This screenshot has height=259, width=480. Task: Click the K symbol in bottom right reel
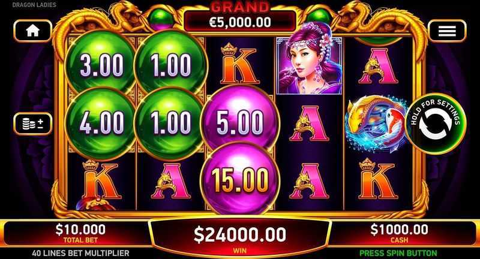click(378, 180)
